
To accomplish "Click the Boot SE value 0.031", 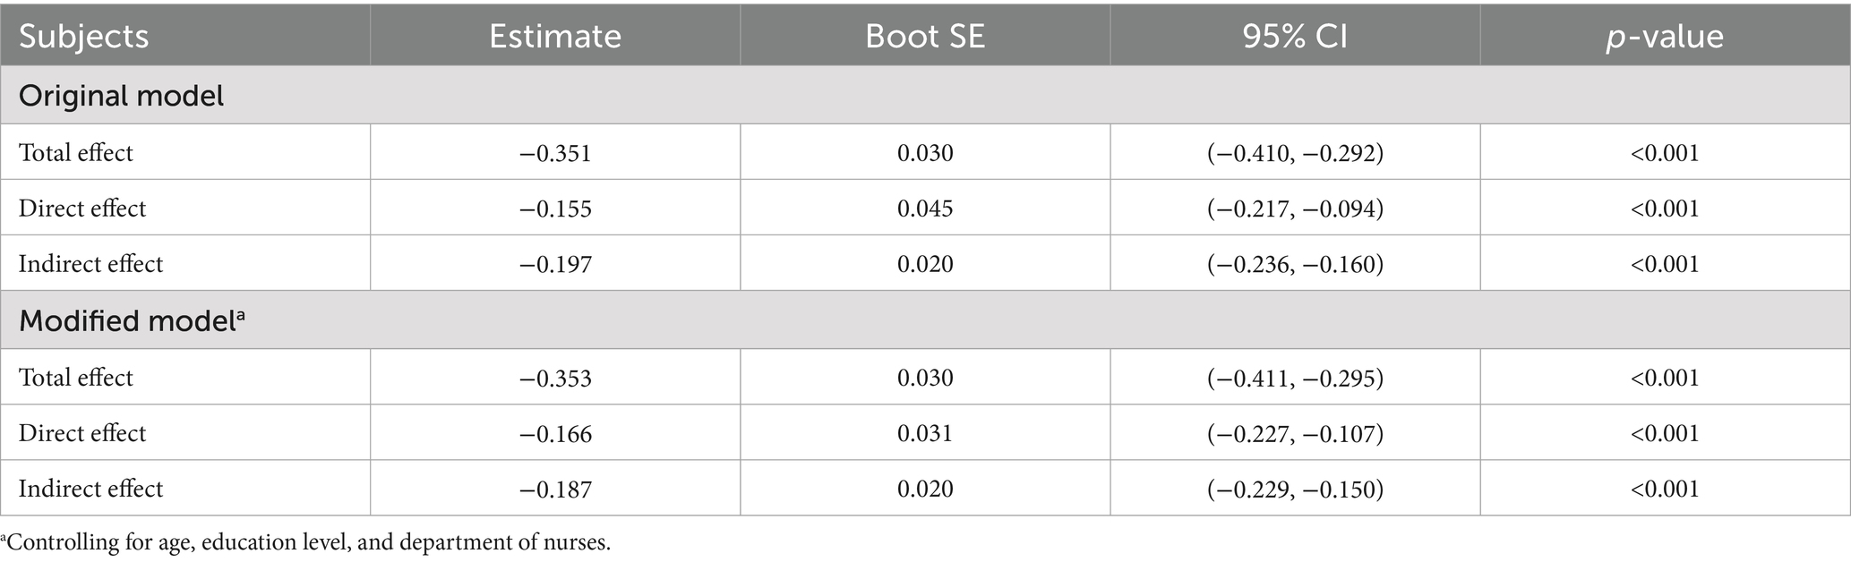I will point(925,433).
